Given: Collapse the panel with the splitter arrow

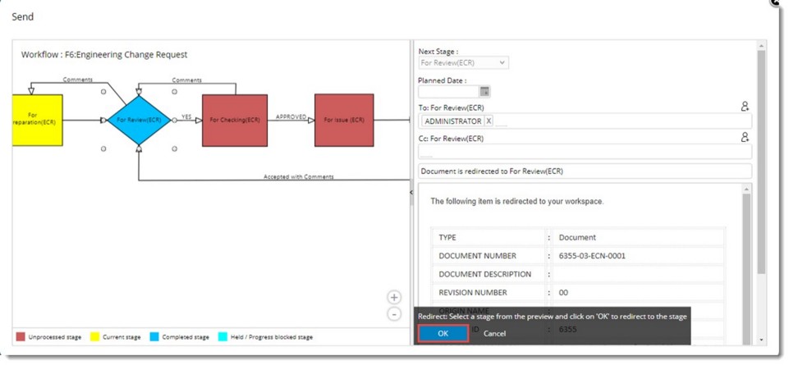Looking at the screenshot, I should (411, 192).
